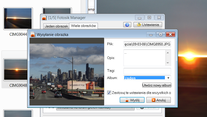
Task: Select the thumbnail in the row below CIMG9048
Action: 18,113
